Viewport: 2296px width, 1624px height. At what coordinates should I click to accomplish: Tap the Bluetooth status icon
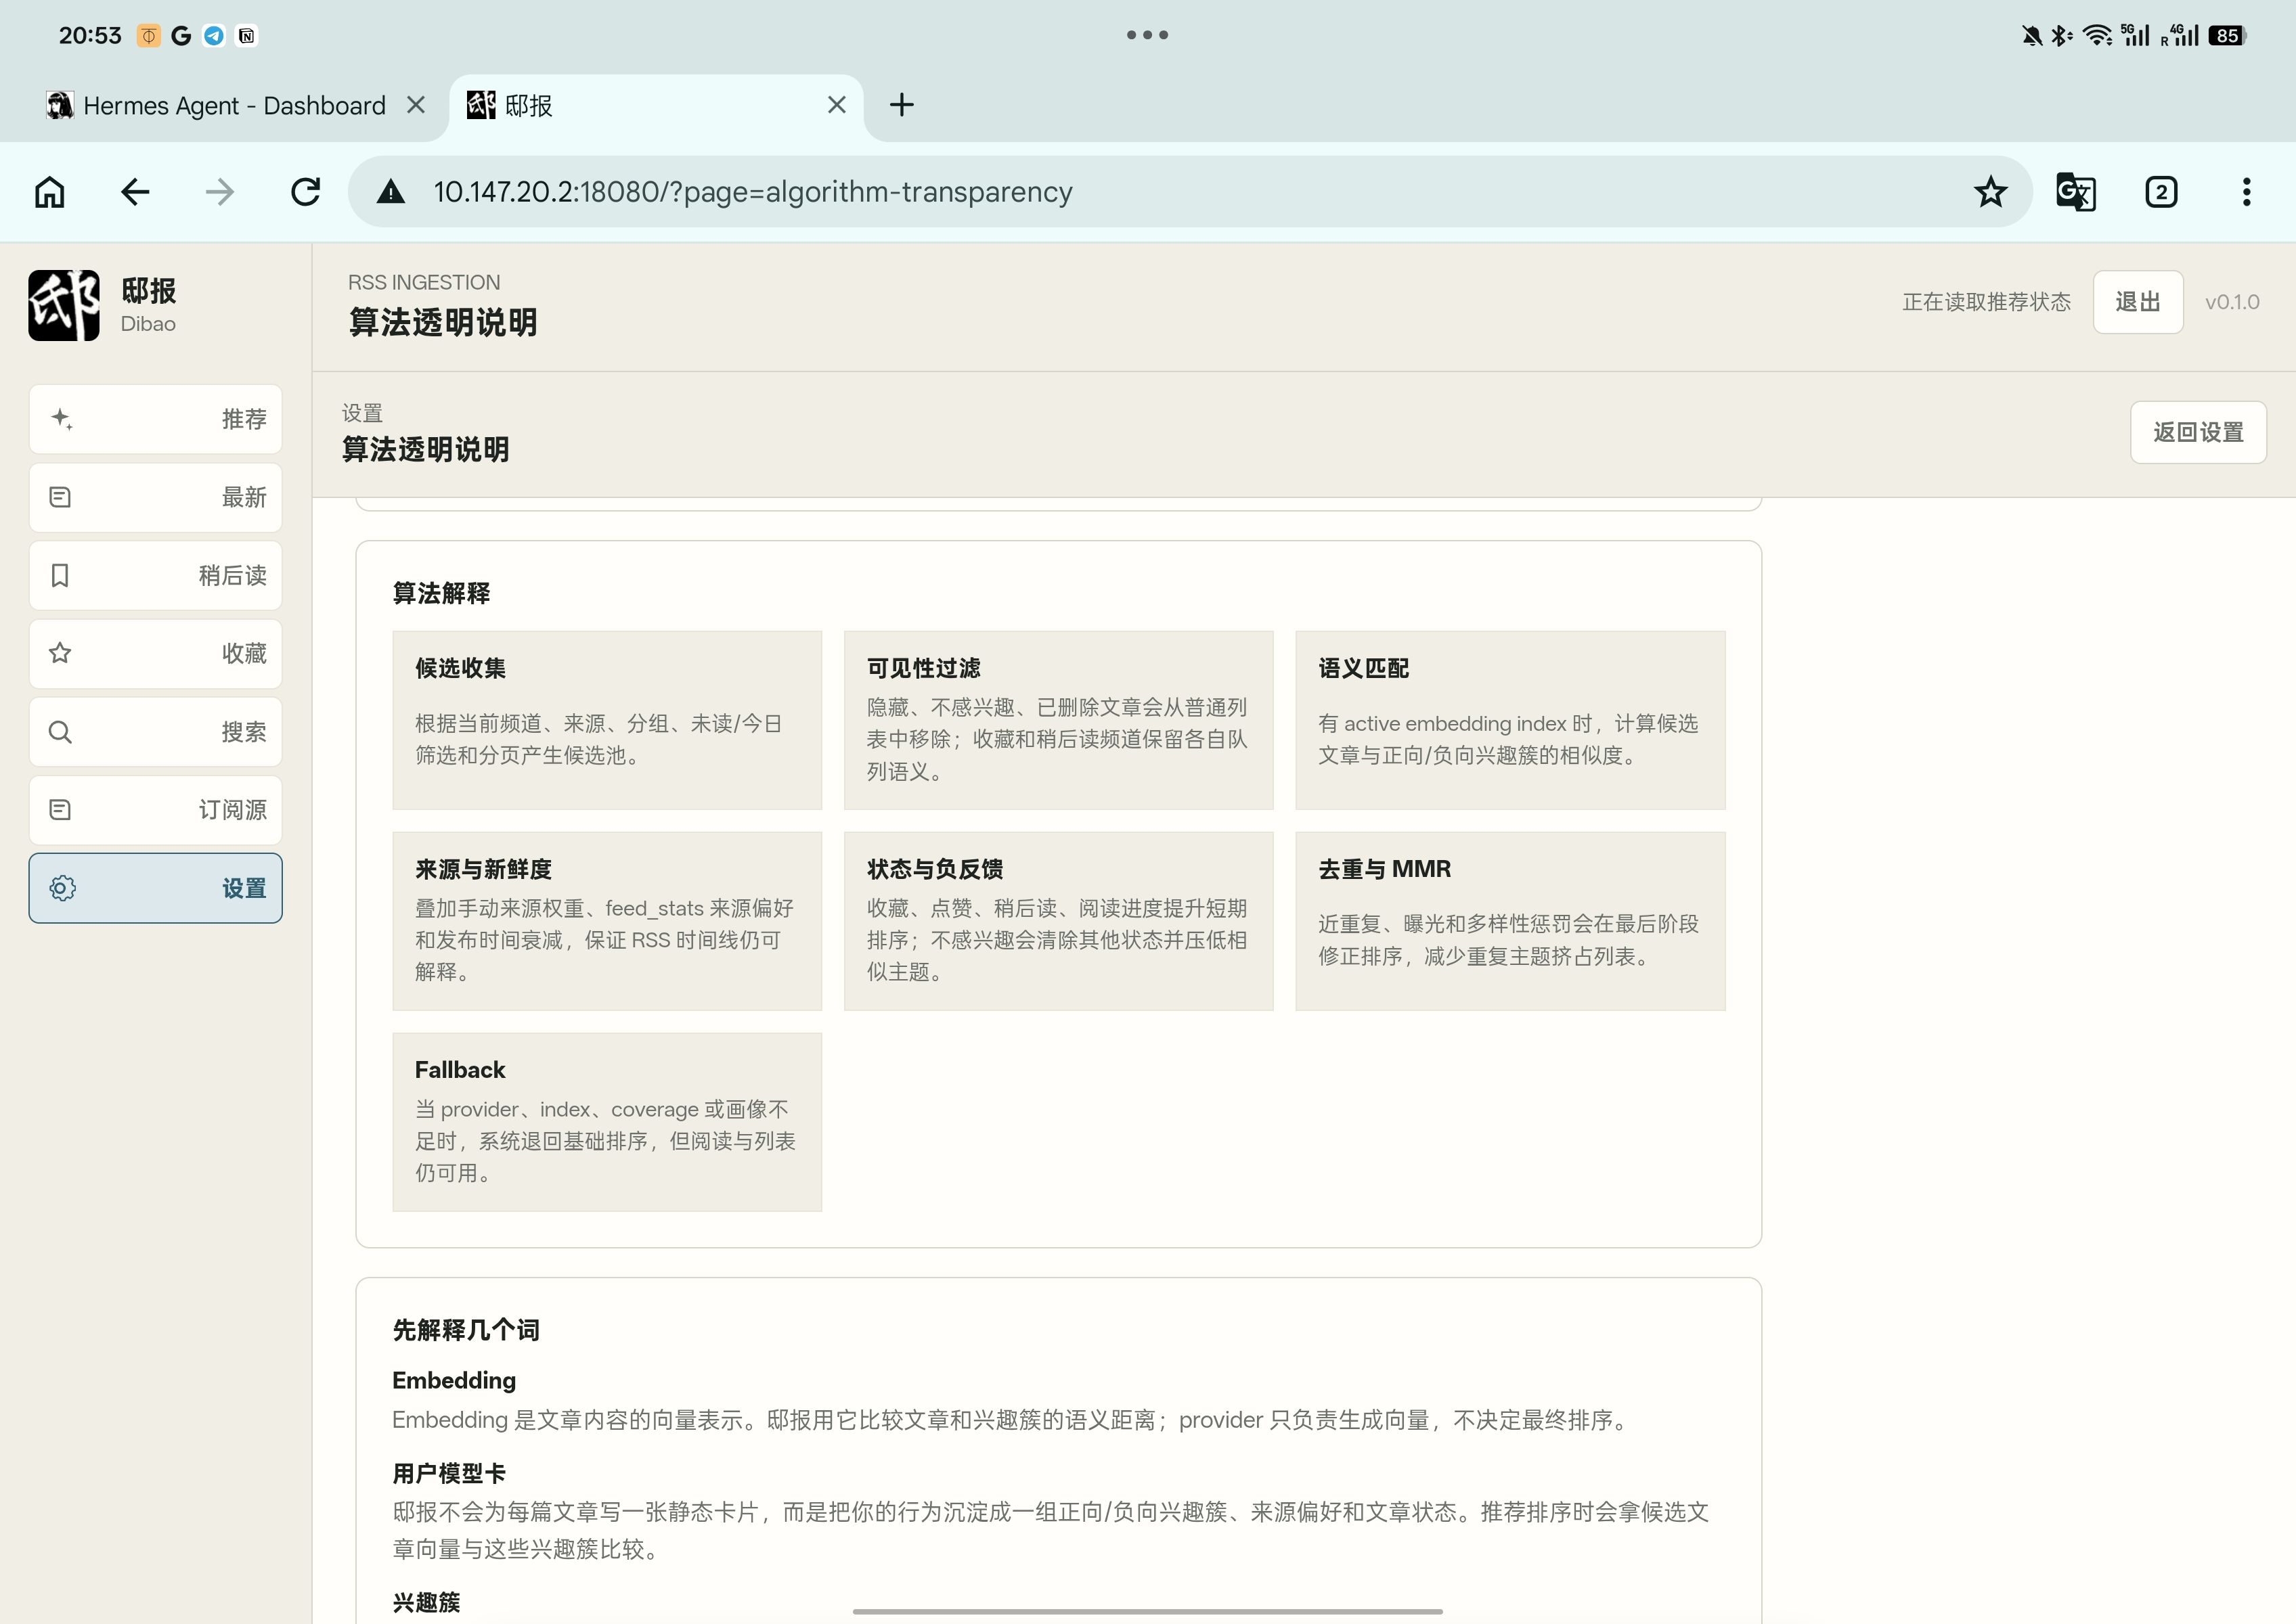(x=2061, y=36)
